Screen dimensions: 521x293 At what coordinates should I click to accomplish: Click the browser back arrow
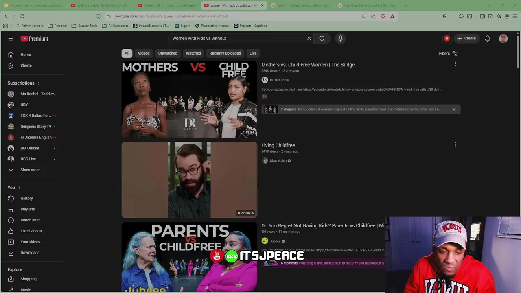click(x=6, y=16)
